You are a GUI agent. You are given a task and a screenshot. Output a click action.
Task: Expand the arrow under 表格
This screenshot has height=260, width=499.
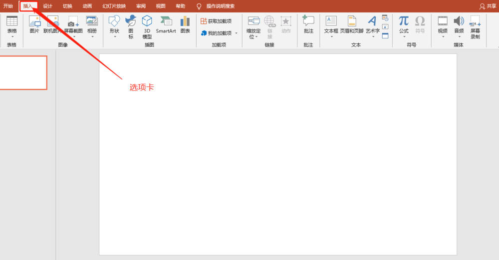[12, 37]
